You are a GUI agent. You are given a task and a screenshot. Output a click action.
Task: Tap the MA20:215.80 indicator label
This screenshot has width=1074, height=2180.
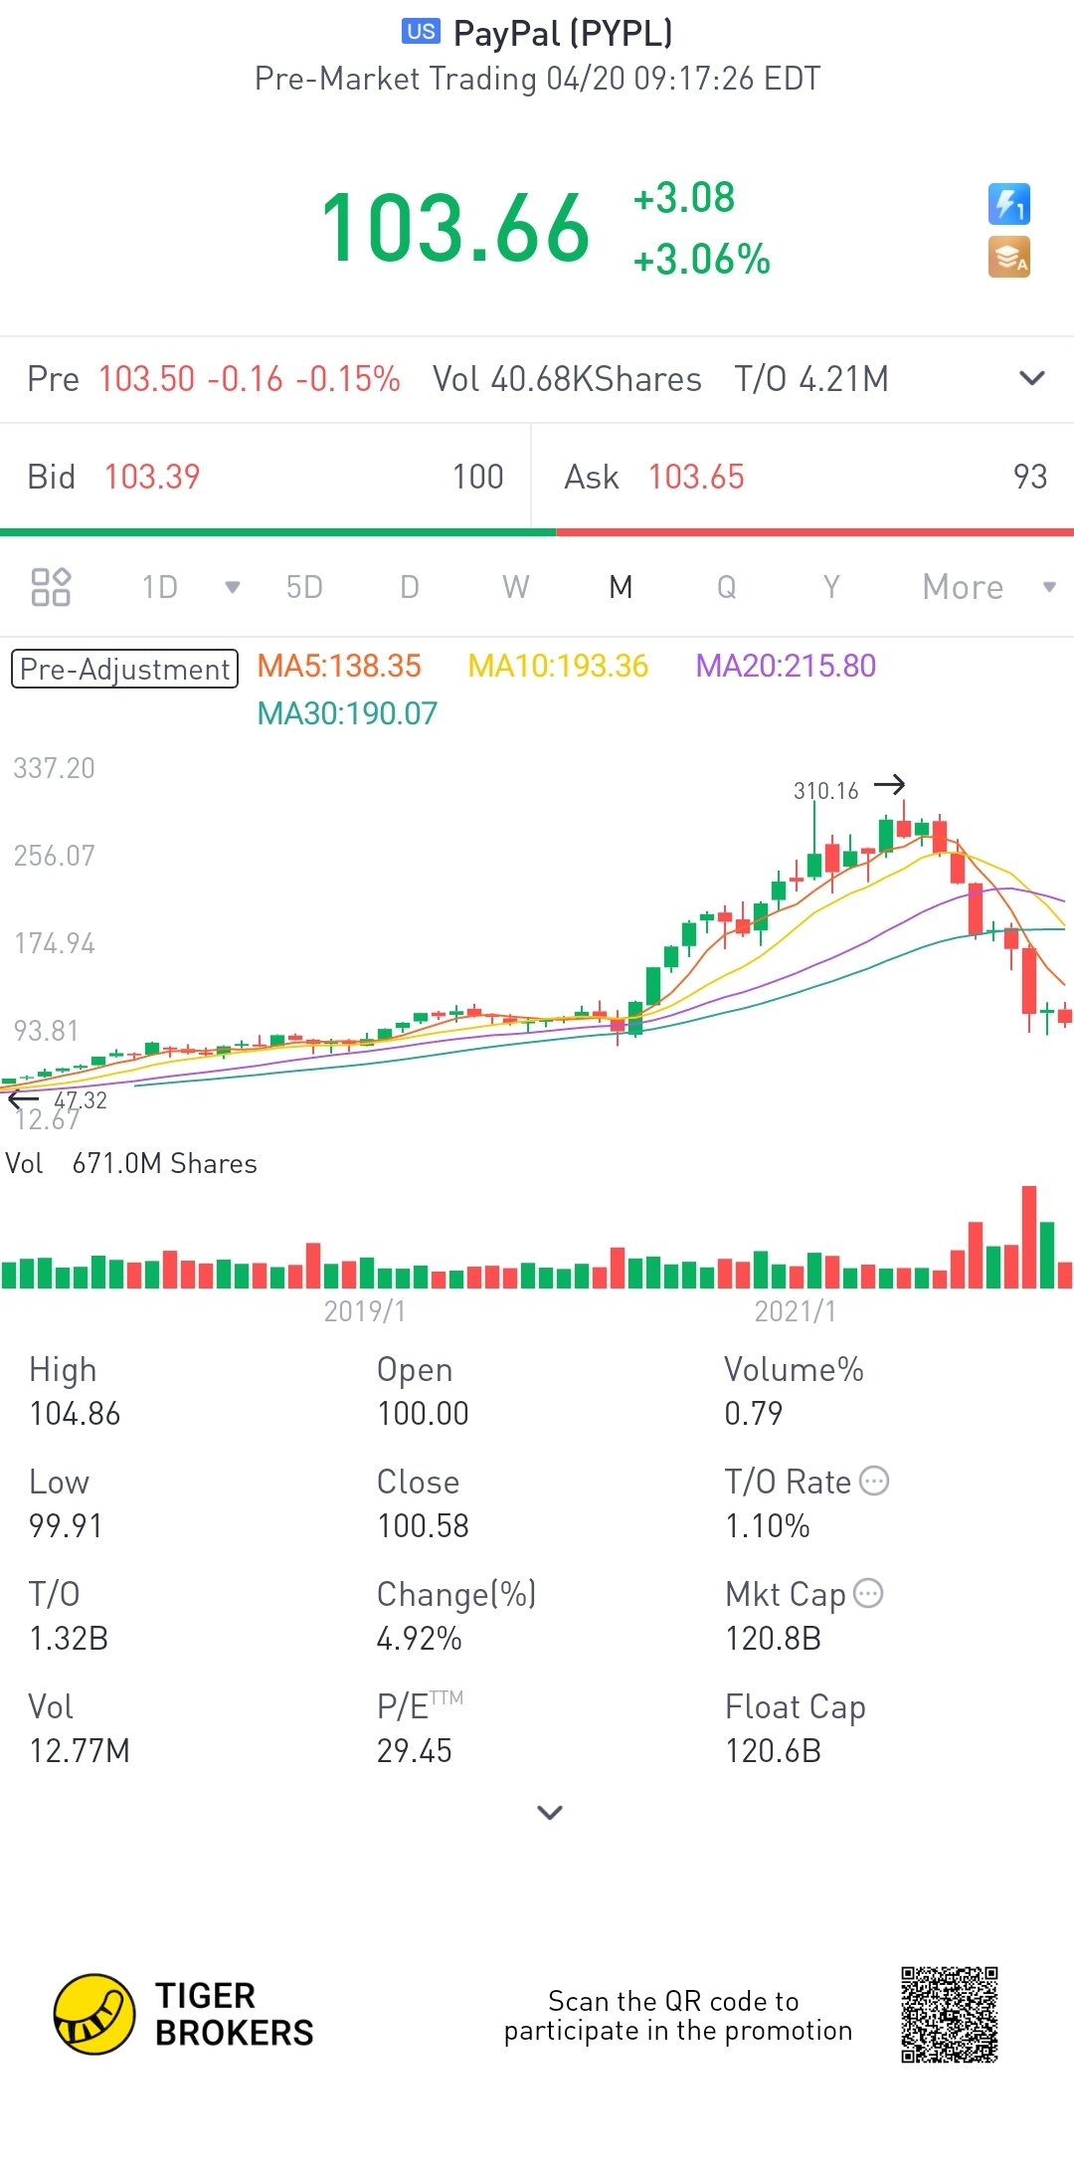click(786, 666)
